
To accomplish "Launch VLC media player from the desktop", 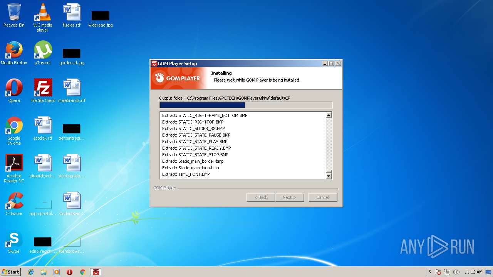I will (42, 18).
